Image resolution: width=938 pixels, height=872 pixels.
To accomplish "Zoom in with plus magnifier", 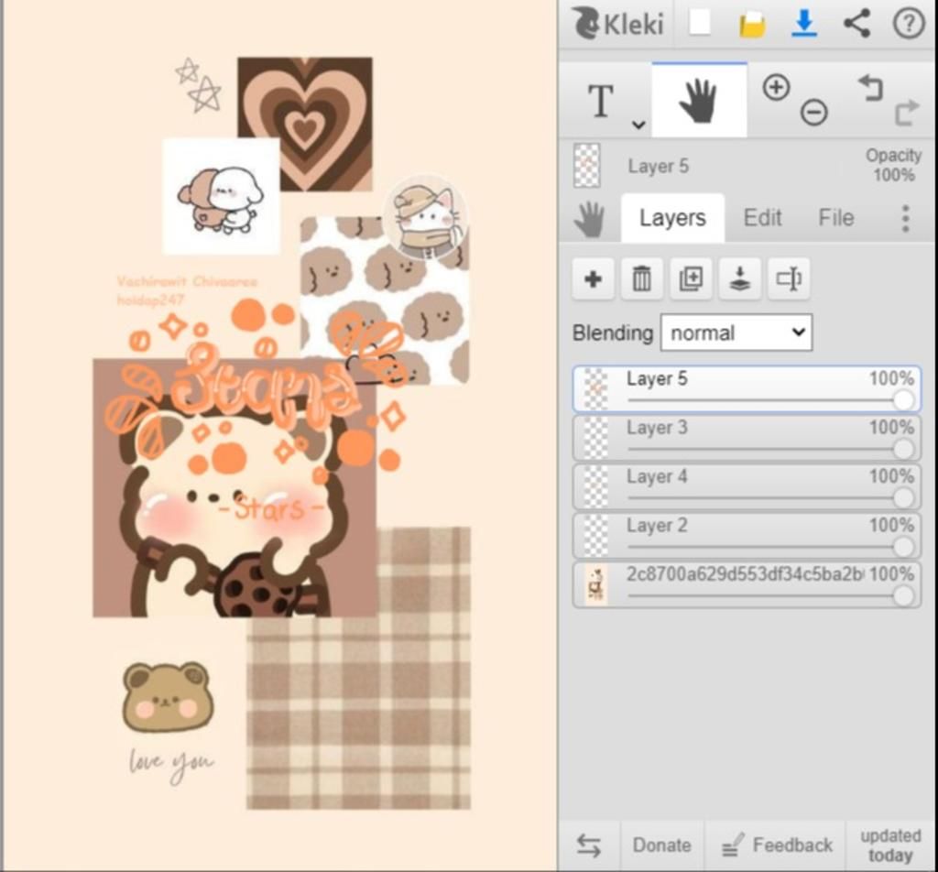I will (x=776, y=87).
